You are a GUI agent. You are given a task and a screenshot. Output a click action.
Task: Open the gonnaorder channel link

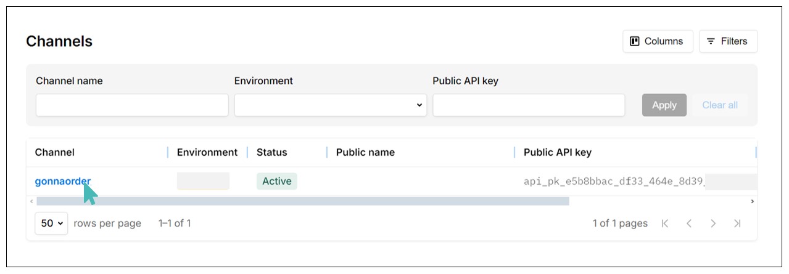tap(63, 181)
